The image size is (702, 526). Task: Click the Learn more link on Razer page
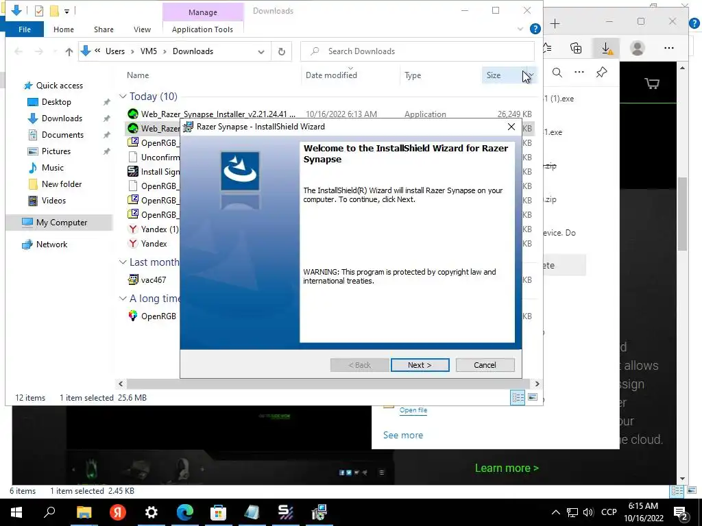click(507, 468)
